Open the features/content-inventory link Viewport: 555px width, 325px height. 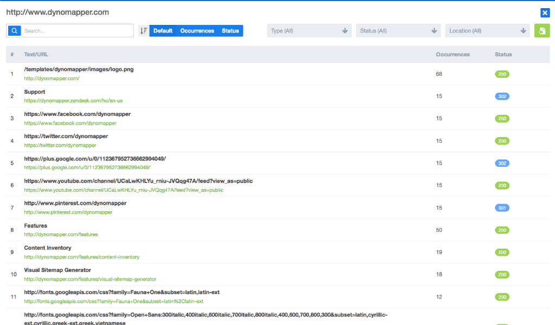(82, 257)
